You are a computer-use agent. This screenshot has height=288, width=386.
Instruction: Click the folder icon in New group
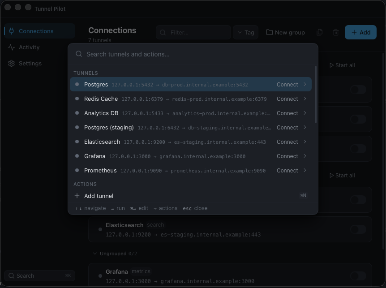[270, 32]
